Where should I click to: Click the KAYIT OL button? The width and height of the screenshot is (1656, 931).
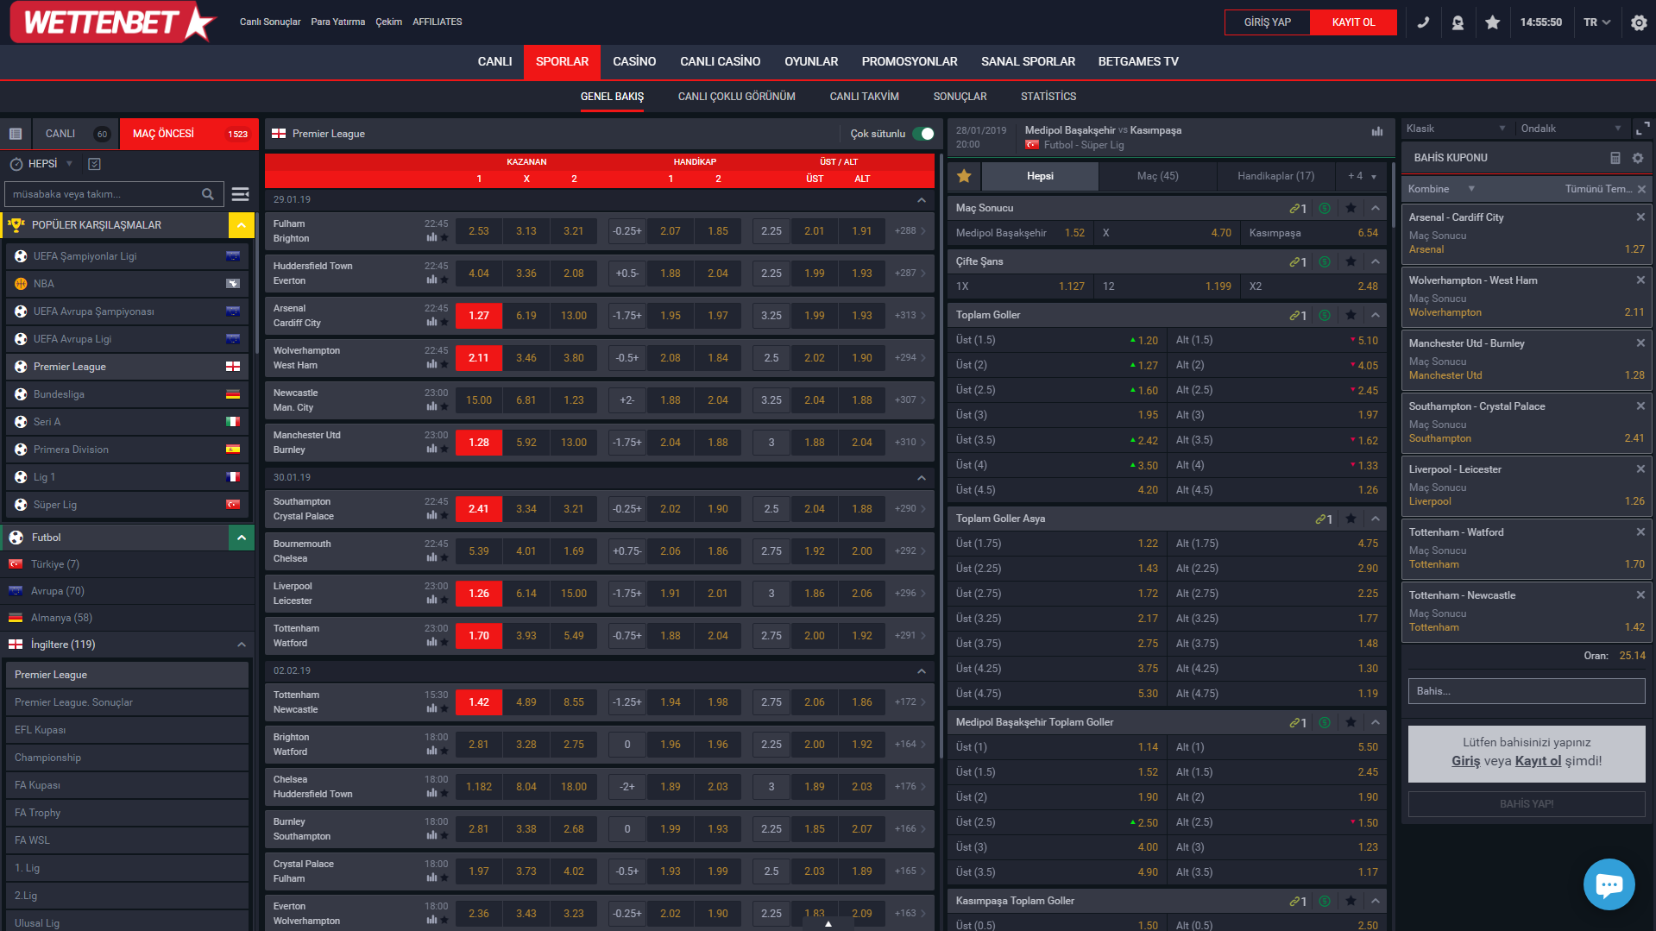[1352, 22]
